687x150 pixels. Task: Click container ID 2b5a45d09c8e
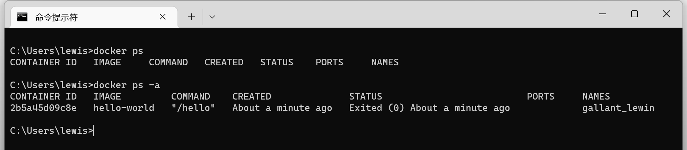[43, 108]
